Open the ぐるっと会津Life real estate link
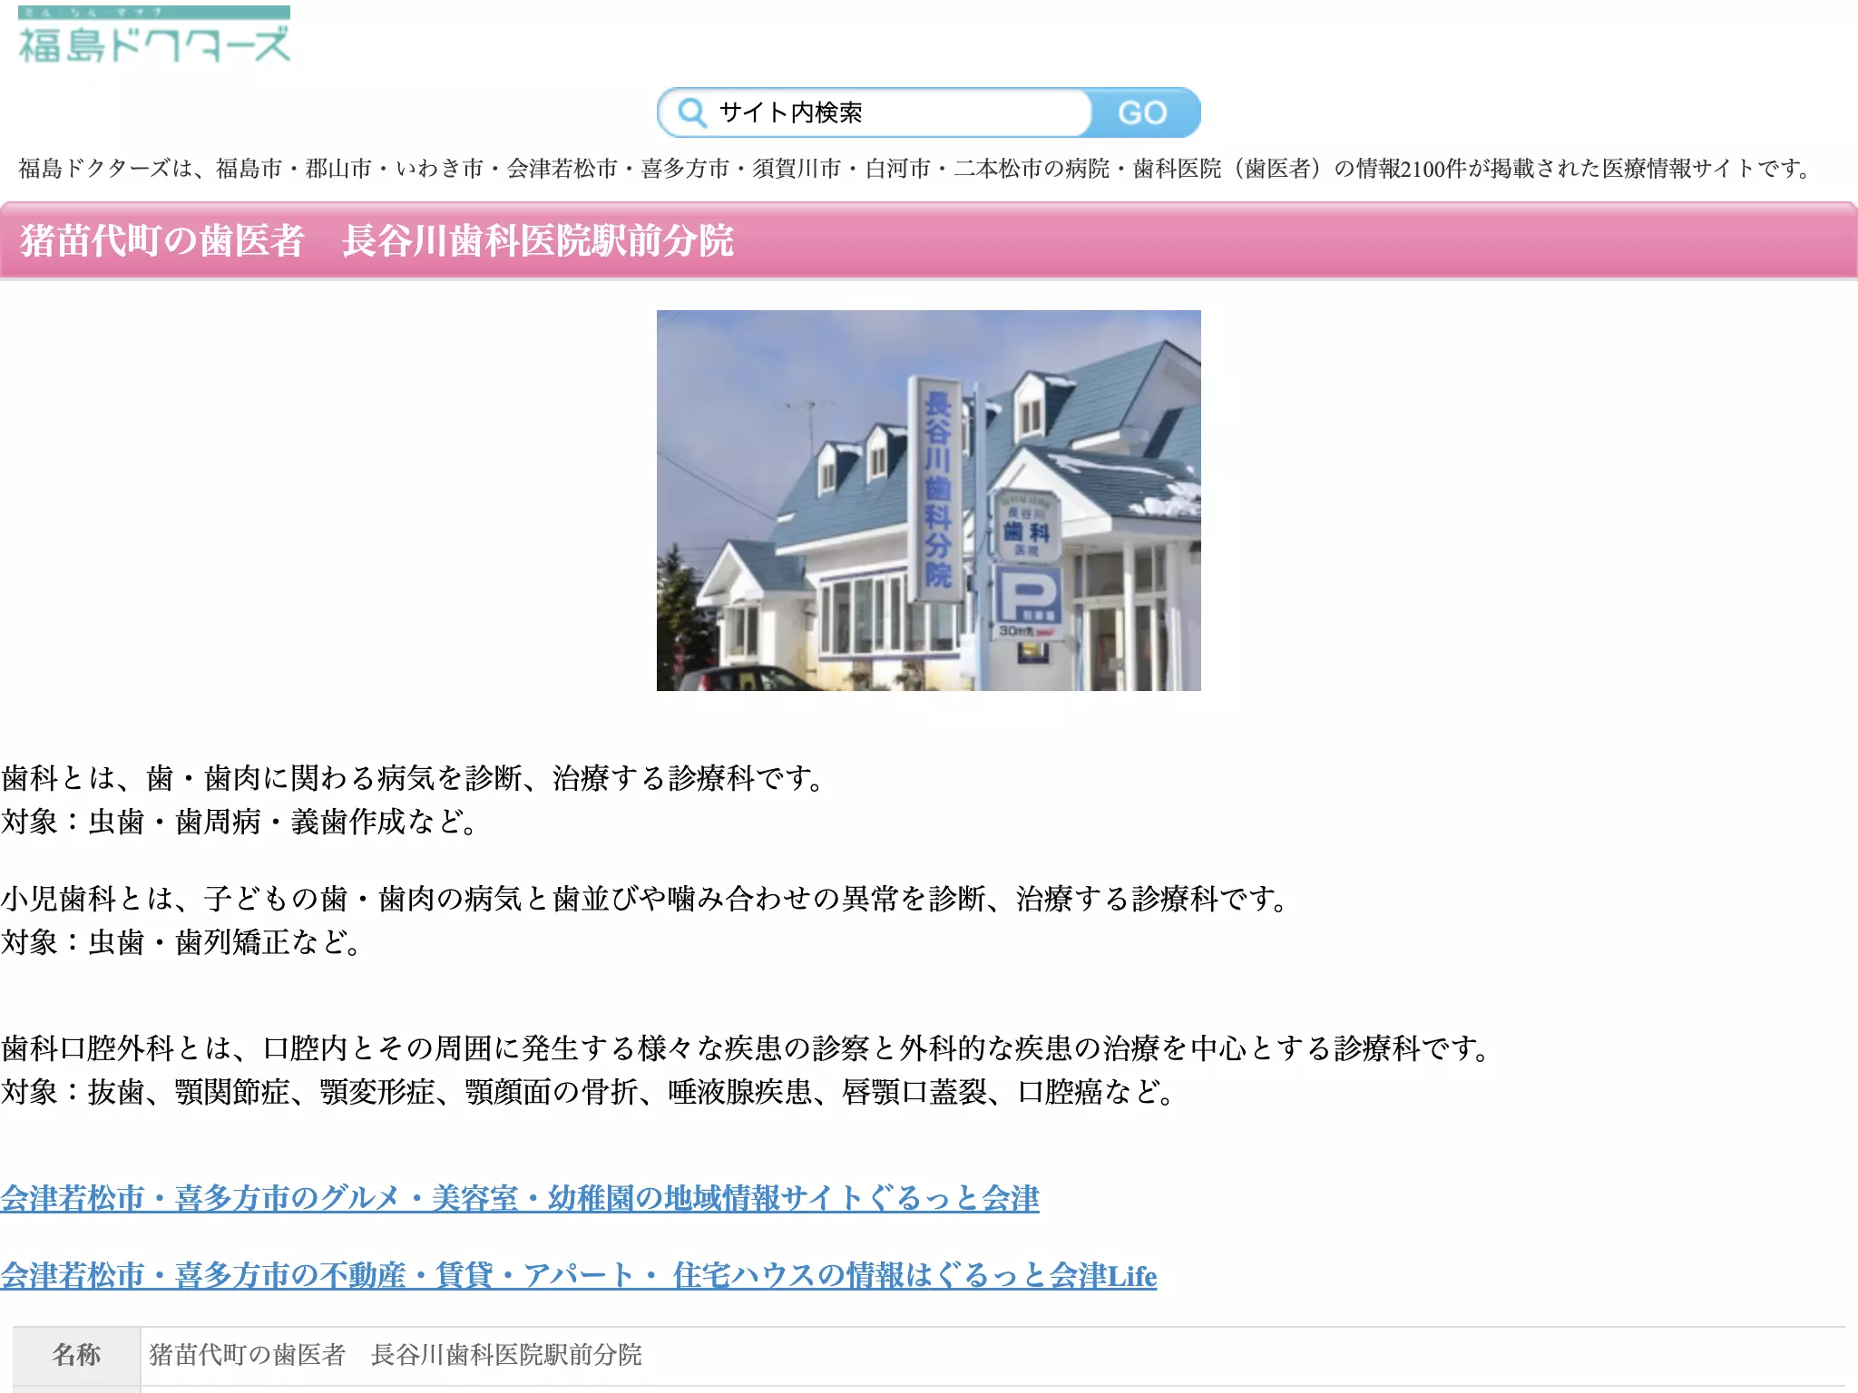This screenshot has width=1858, height=1393. pos(579,1275)
